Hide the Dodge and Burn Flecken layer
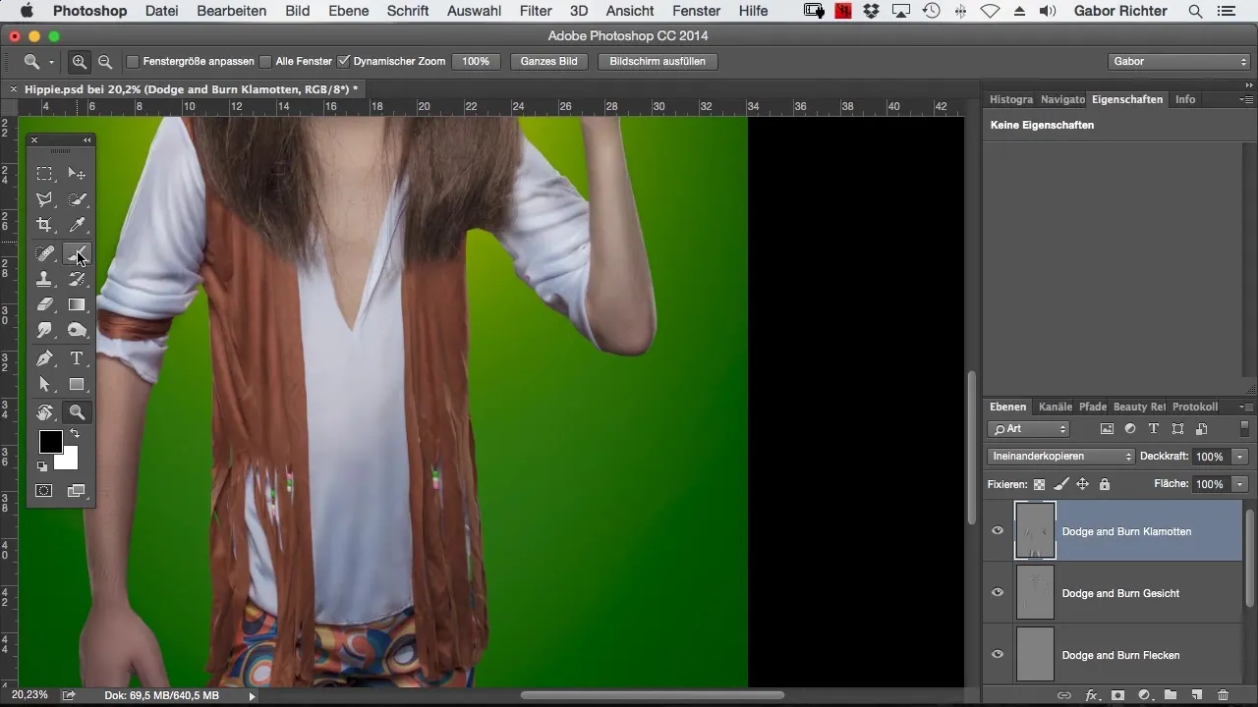This screenshot has width=1258, height=707. (x=998, y=655)
